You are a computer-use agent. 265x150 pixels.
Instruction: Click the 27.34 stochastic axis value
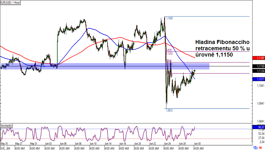261,138
